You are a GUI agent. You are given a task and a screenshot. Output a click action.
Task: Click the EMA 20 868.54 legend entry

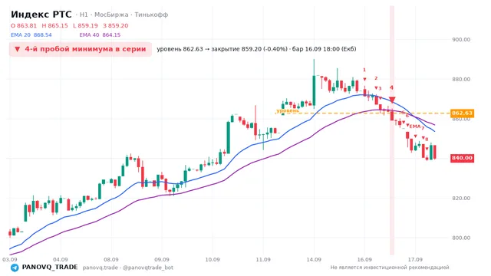[x=31, y=34]
